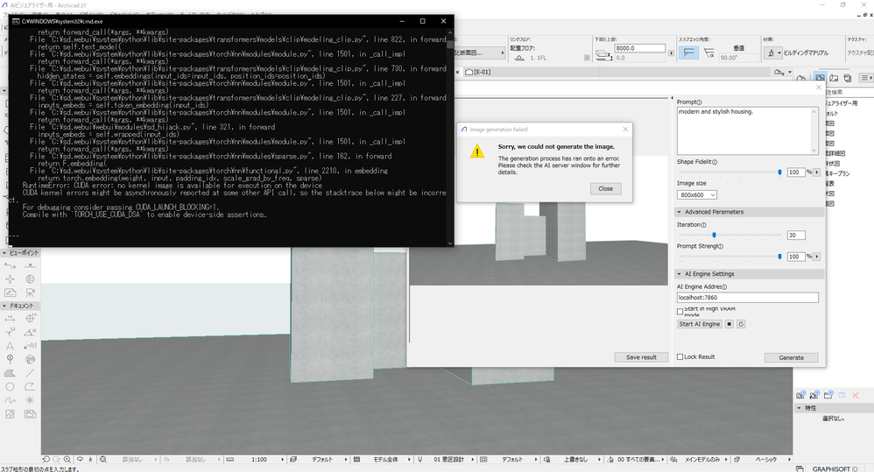Click the red X delete icon in properties panel
Viewport: 874px width, 472px height.
pyautogui.click(x=855, y=395)
